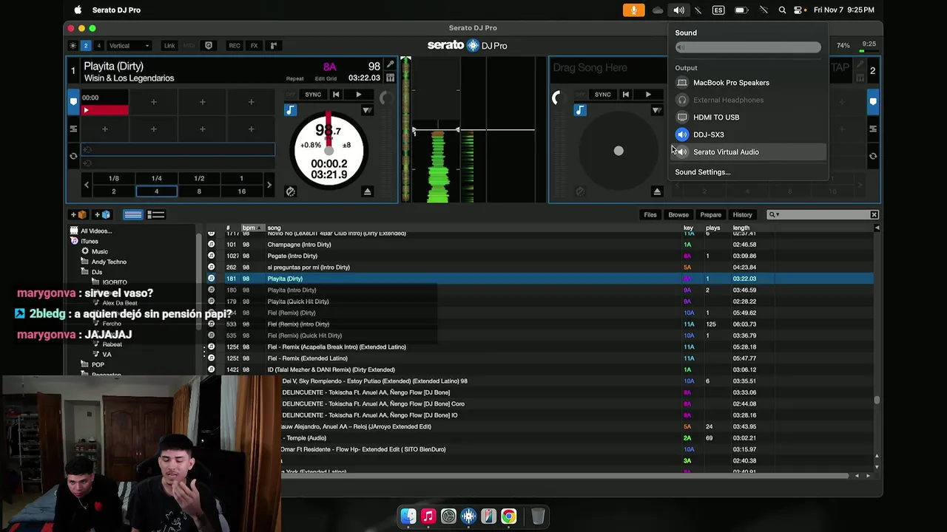The image size is (947, 532).
Task: Toggle SYNC on deck 2
Action: [603, 95]
